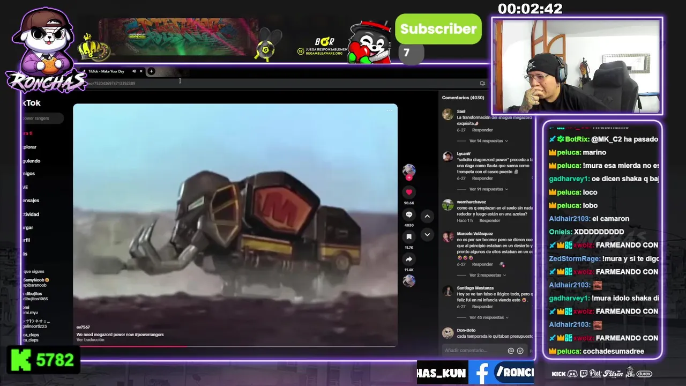This screenshot has height=386, width=686.
Task: Expand 'Ver 2 respuestas' under Marcelo's comment
Action: pyautogui.click(x=487, y=275)
